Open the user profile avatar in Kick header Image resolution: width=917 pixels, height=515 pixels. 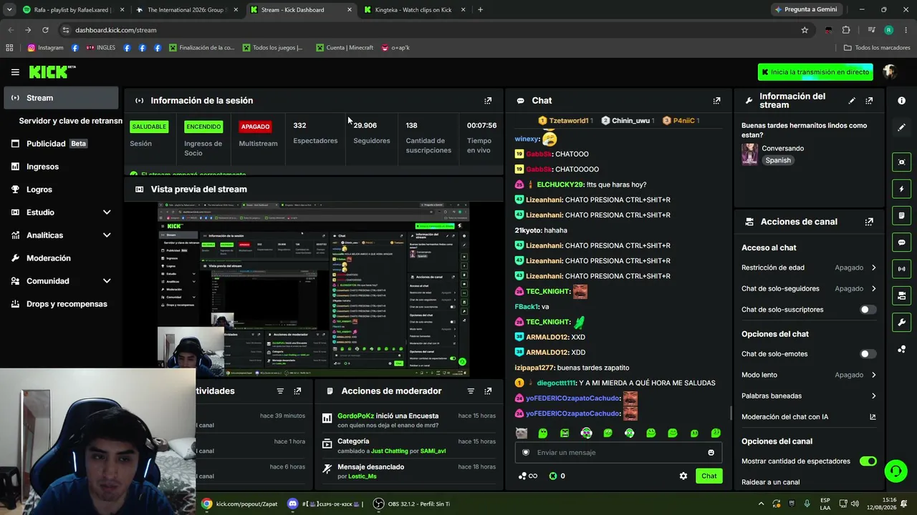(x=890, y=72)
